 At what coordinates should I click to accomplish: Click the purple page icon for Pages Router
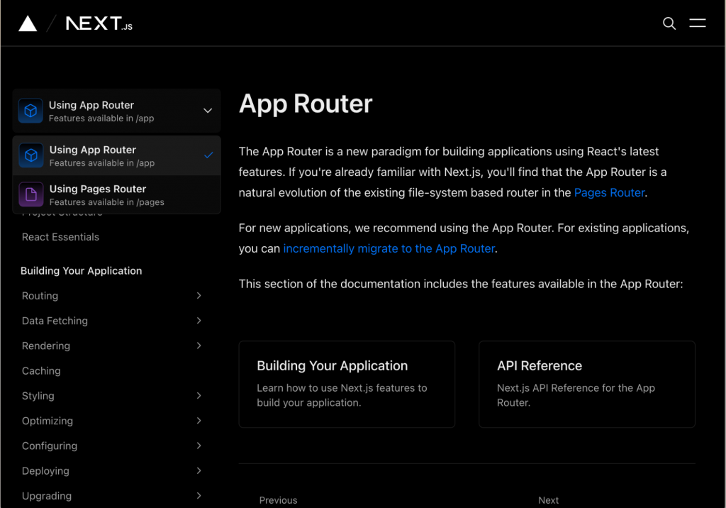(x=31, y=194)
